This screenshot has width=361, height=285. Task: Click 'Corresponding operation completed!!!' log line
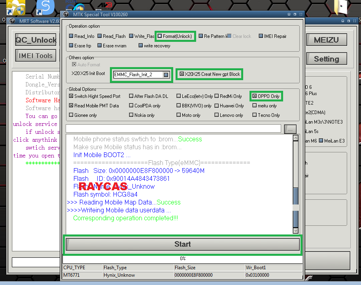pyautogui.click(x=125, y=218)
